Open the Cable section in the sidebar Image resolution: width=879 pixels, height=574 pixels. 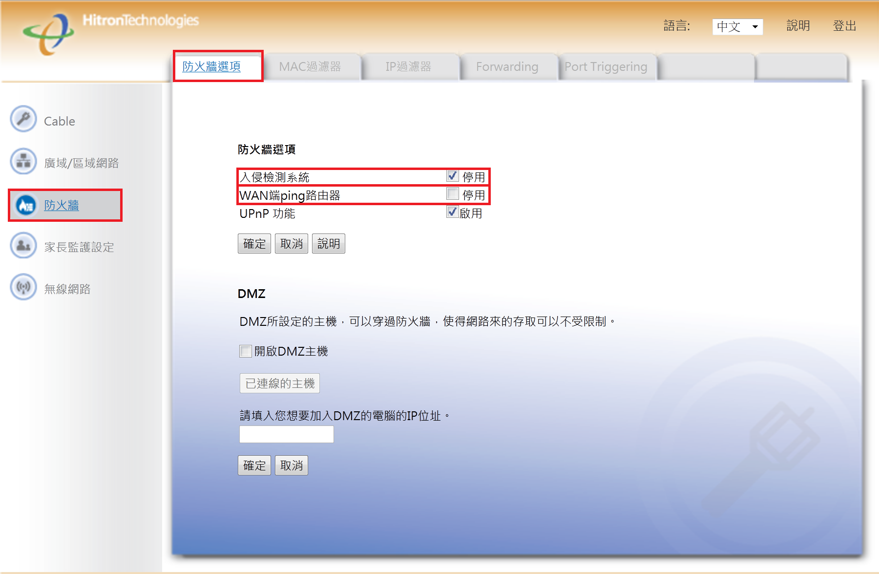click(60, 121)
